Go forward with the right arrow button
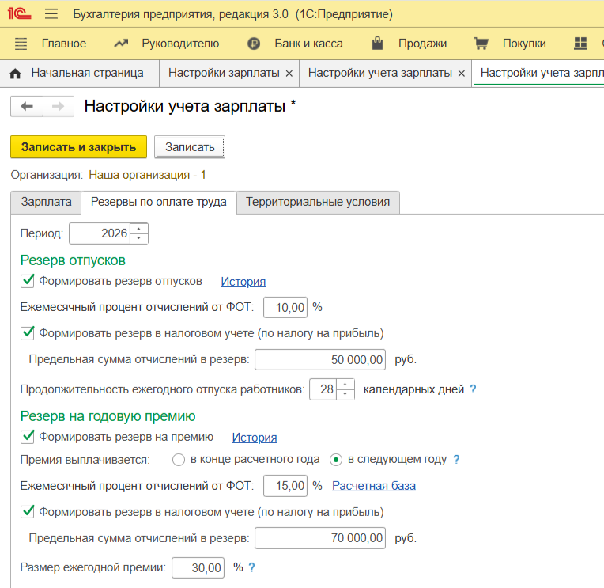Image resolution: width=604 pixels, height=588 pixels. tap(59, 106)
